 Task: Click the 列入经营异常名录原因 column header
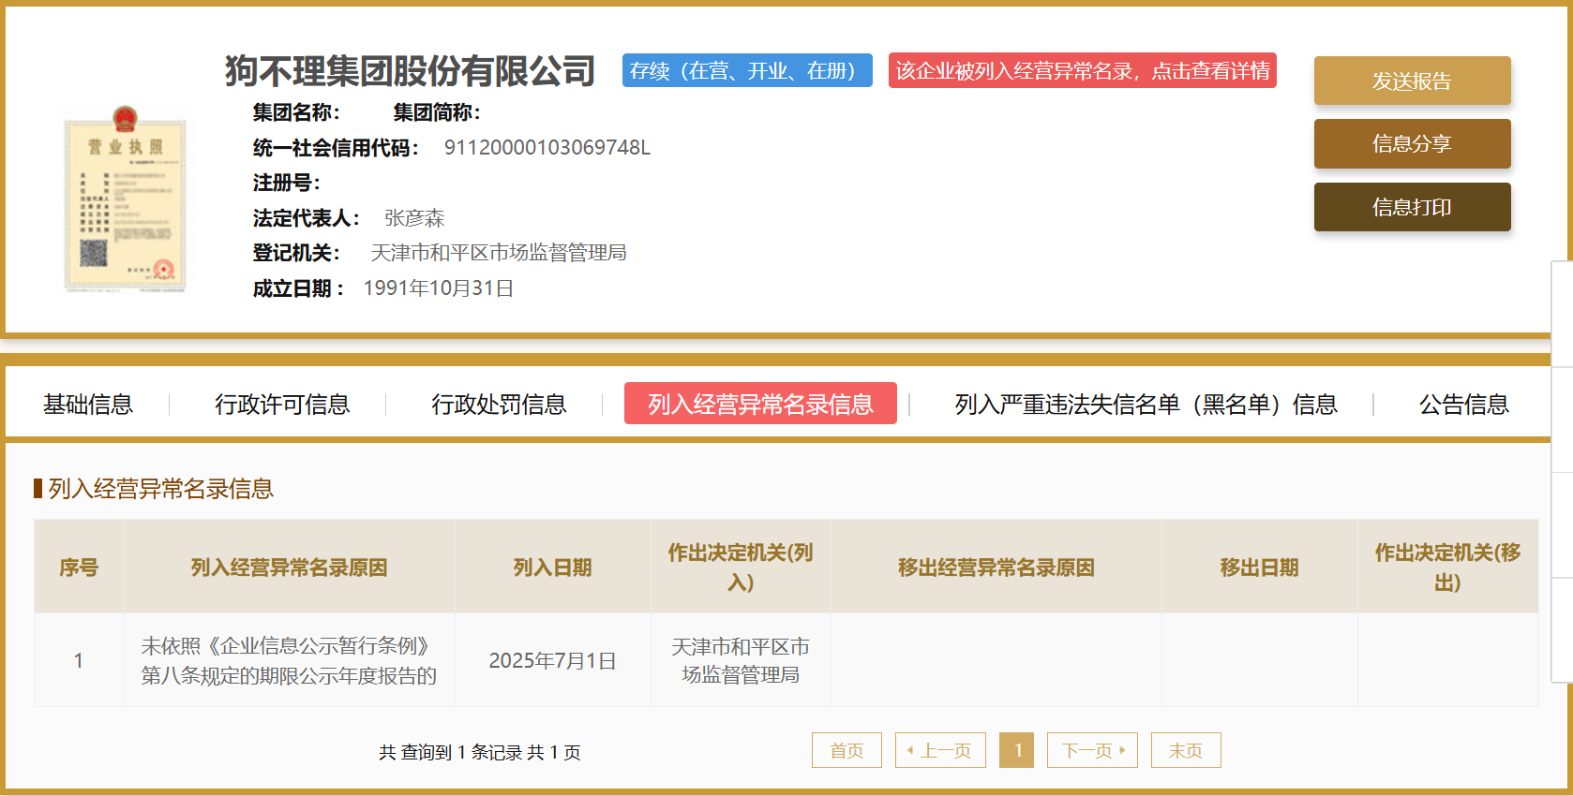point(289,568)
